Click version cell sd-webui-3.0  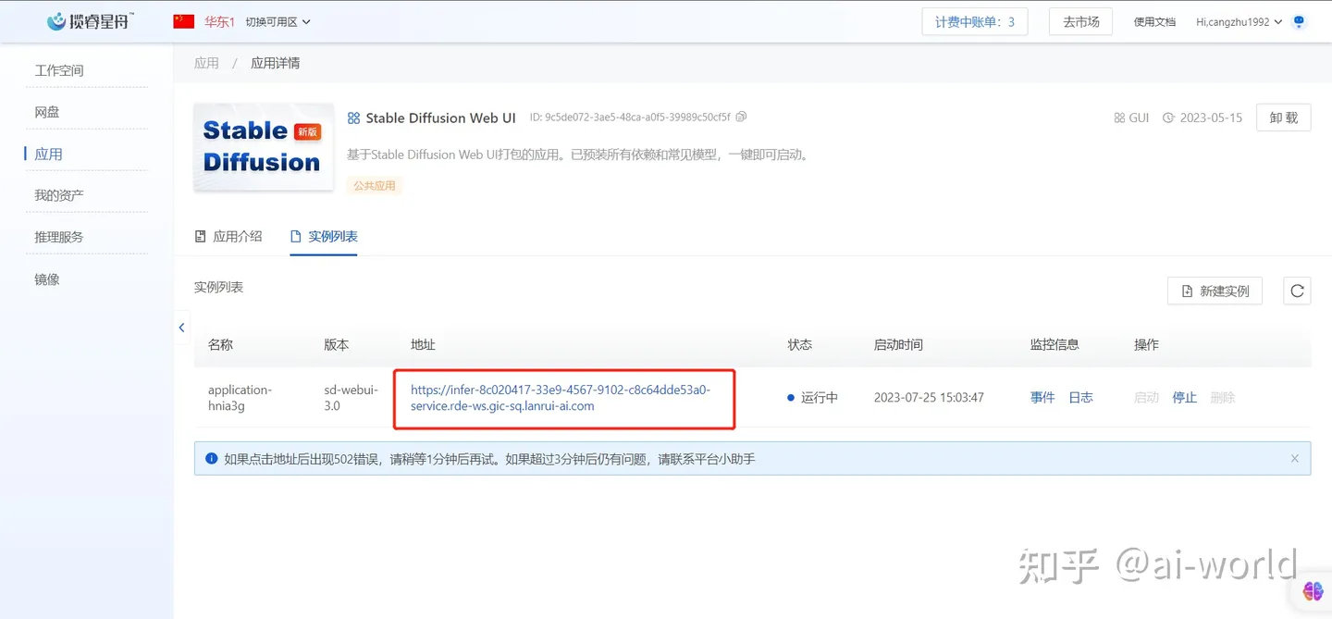(x=351, y=398)
